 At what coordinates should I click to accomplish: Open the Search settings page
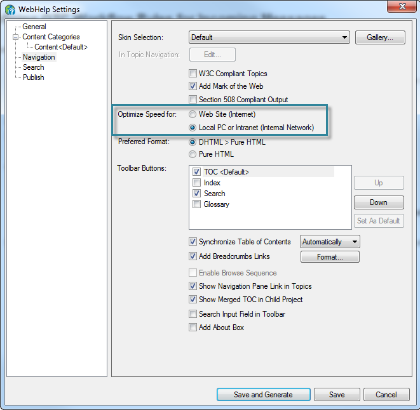(x=34, y=67)
